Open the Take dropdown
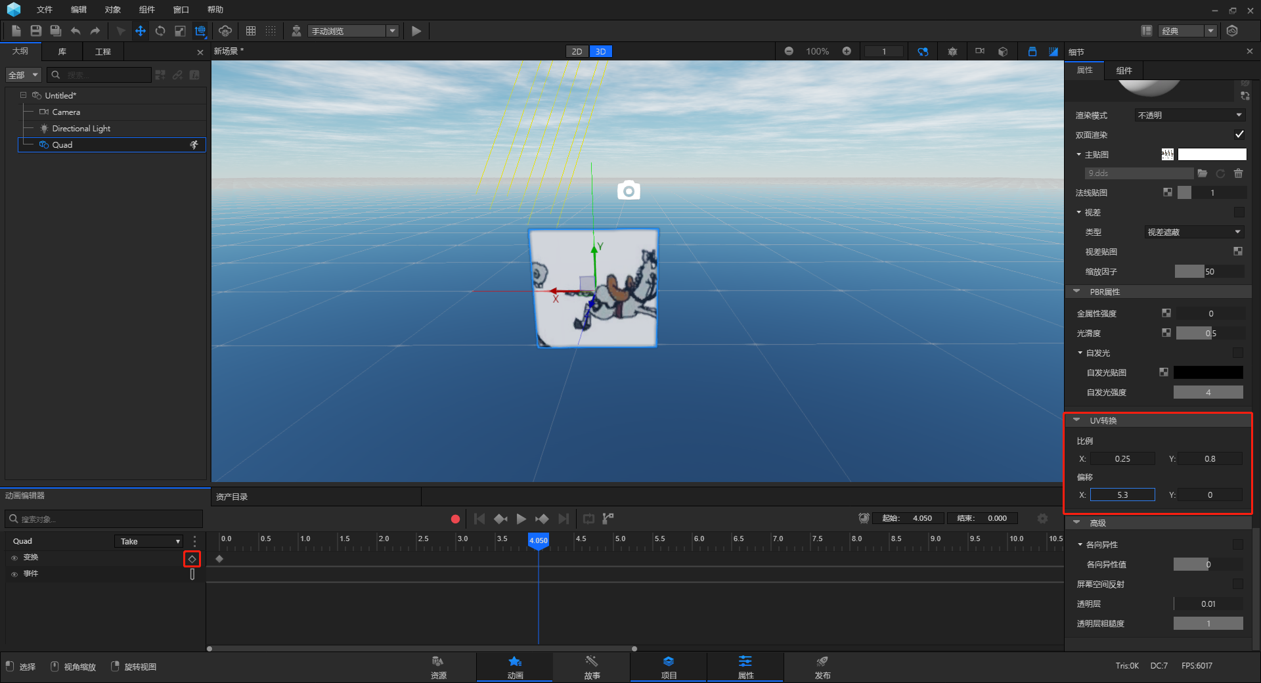Screen dimensions: 1261x683 (148, 541)
